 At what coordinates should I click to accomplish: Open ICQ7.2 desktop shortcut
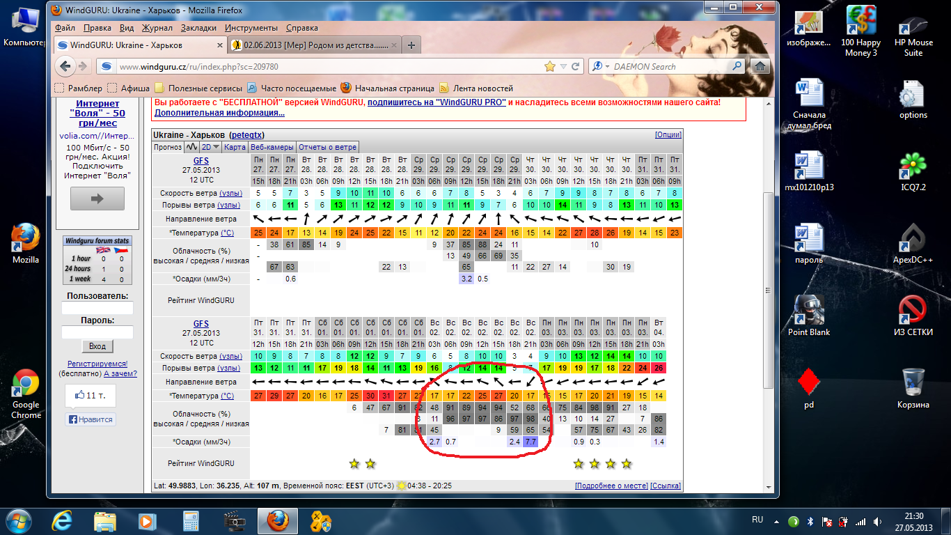(913, 171)
